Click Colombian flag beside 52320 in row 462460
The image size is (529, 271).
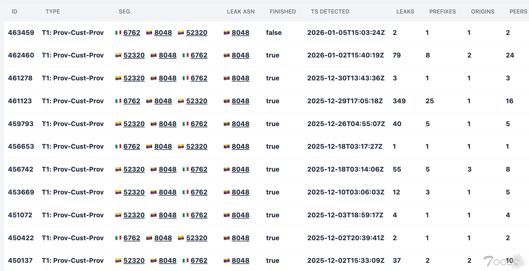pyautogui.click(x=118, y=55)
